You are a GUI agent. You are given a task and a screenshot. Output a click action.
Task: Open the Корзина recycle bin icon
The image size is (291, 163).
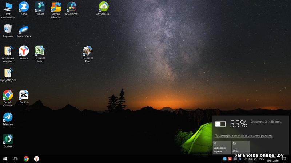click(x=8, y=30)
